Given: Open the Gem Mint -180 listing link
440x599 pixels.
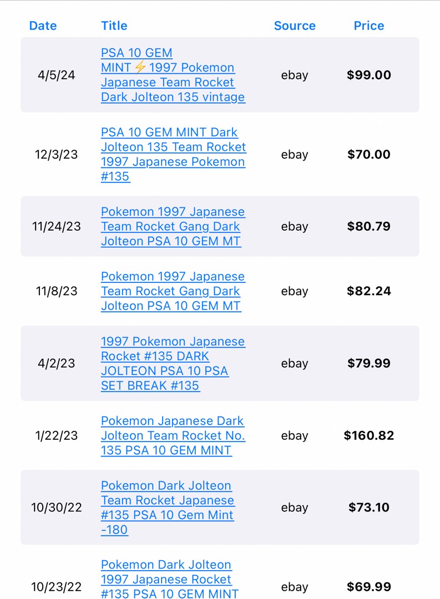Looking at the screenshot, I should click(168, 507).
